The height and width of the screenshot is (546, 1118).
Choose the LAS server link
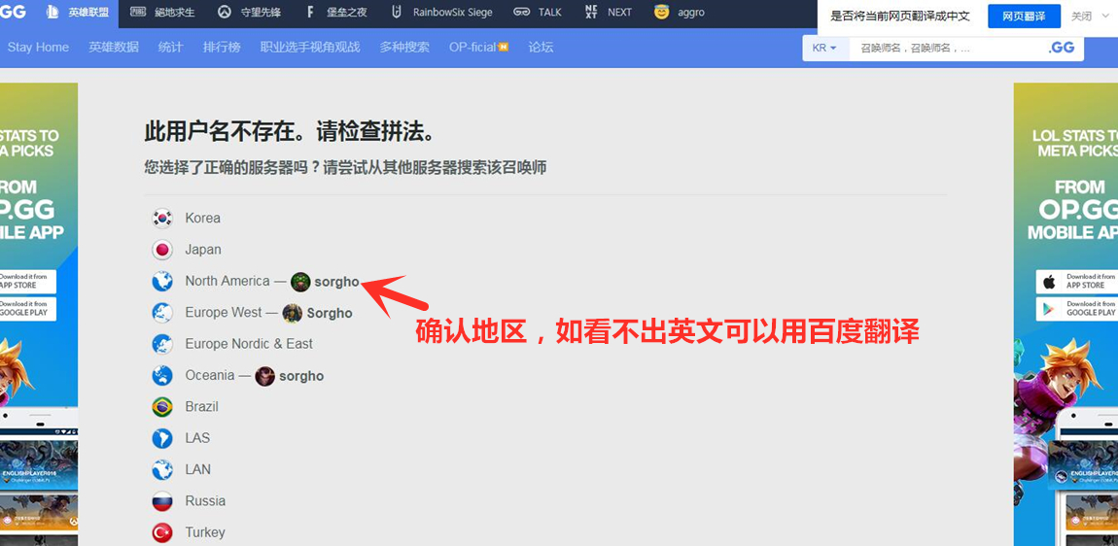click(197, 437)
